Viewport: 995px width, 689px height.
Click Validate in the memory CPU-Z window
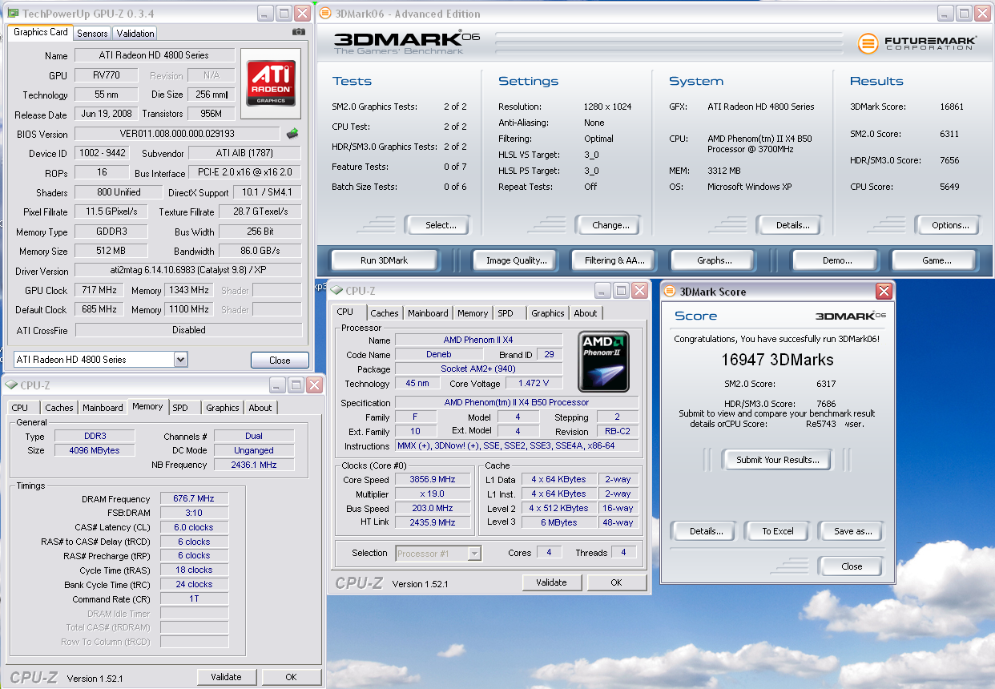226,677
